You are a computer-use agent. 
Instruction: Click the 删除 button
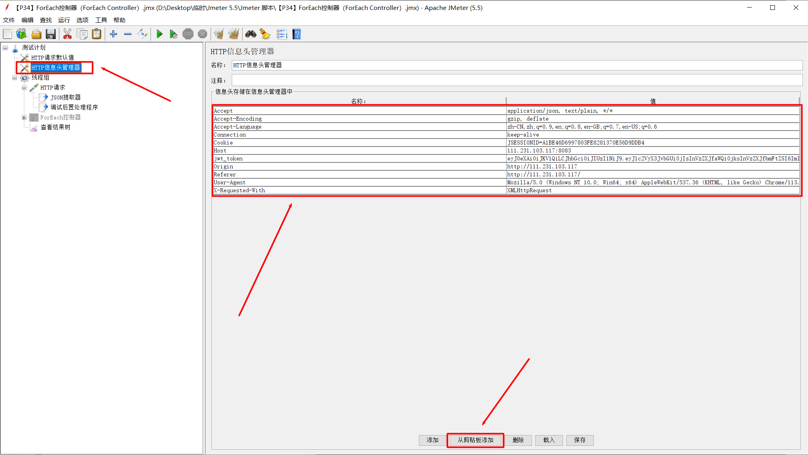click(518, 440)
